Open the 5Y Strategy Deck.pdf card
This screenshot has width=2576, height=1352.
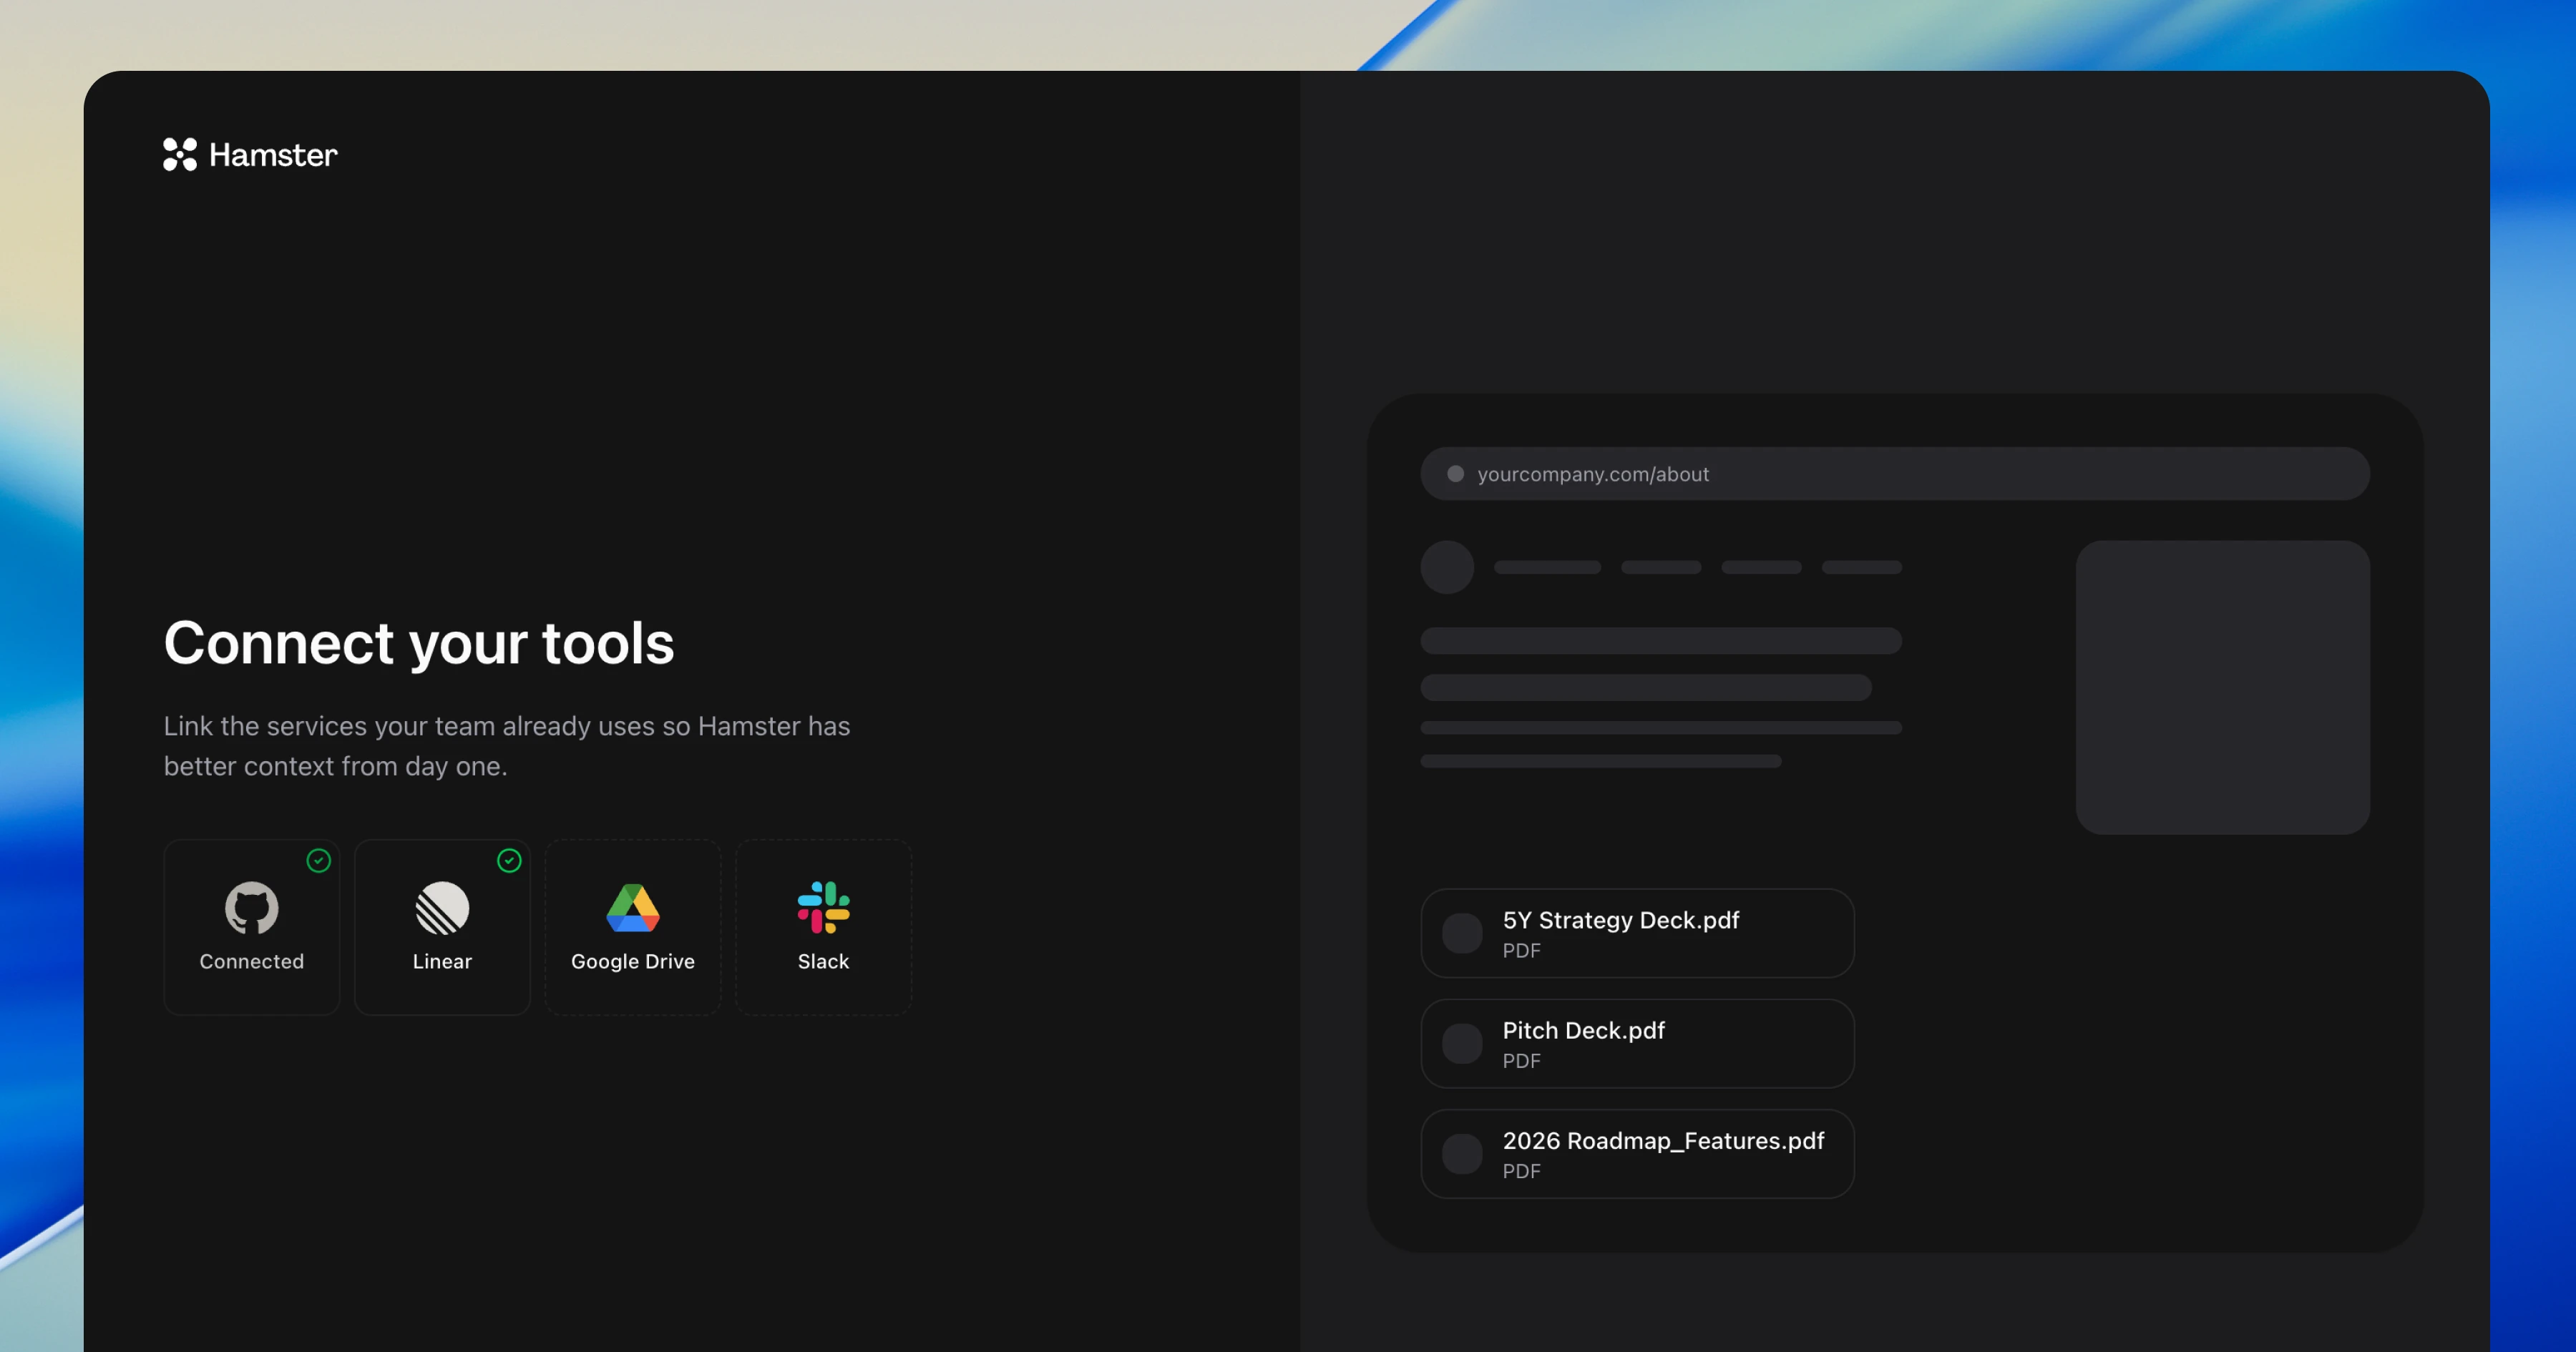[1637, 933]
